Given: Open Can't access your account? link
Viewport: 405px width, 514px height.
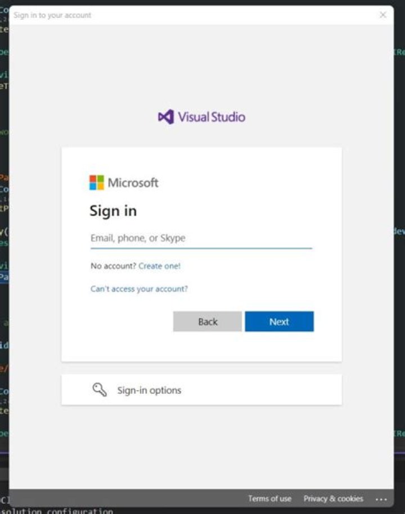Looking at the screenshot, I should click(x=139, y=289).
